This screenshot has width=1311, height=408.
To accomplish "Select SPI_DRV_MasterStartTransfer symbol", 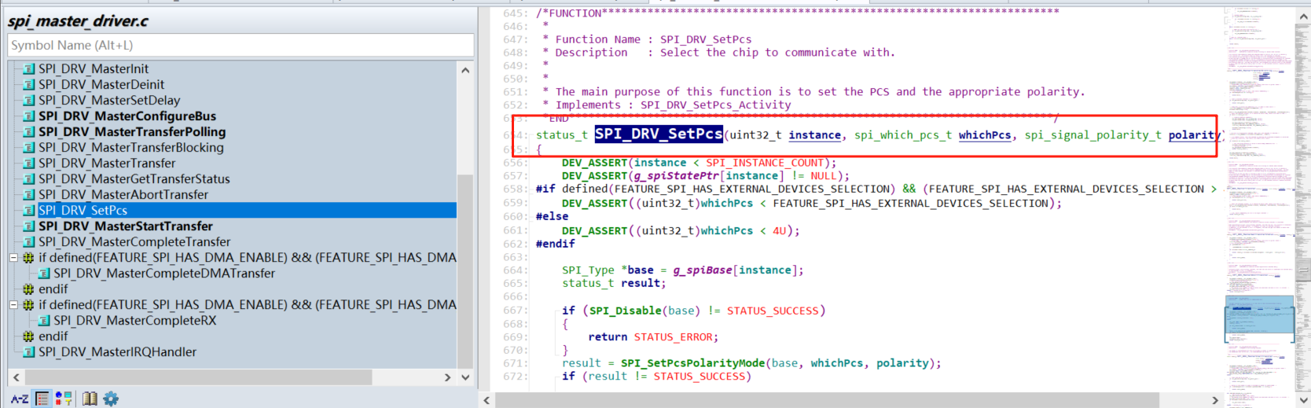I will (126, 226).
